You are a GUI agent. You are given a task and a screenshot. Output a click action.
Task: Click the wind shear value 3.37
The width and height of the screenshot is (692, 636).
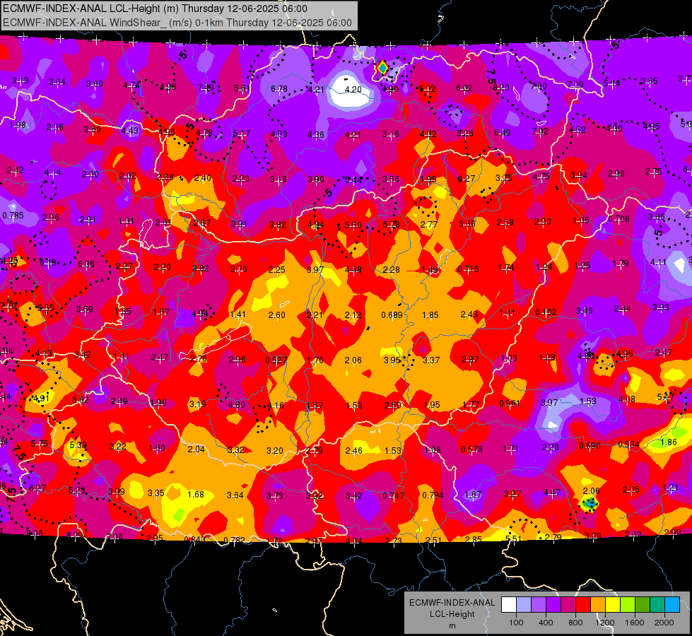pos(431,360)
